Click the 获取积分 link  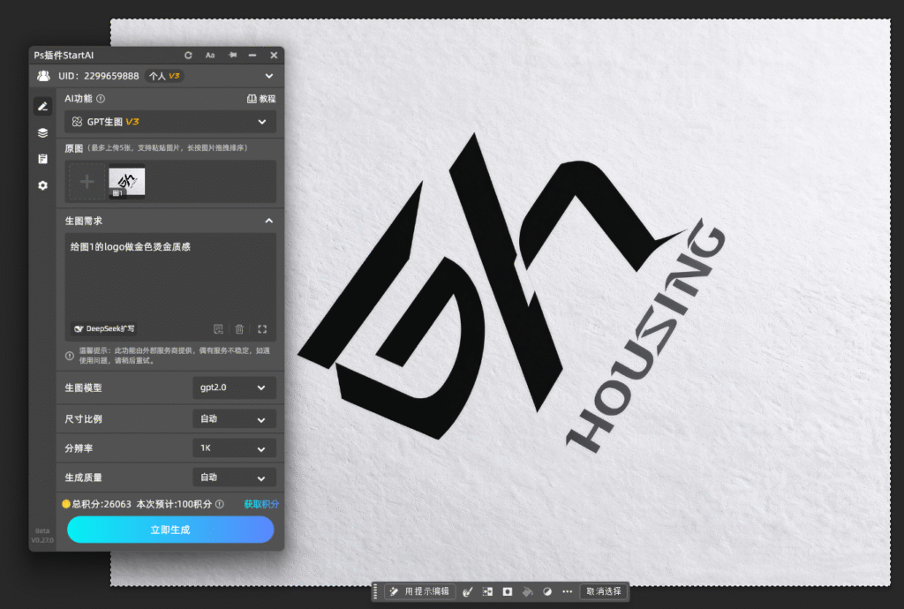click(261, 504)
